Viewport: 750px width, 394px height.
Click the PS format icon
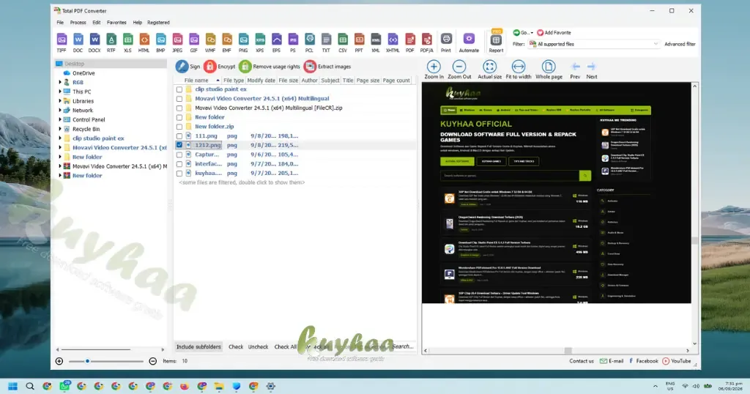tap(293, 40)
